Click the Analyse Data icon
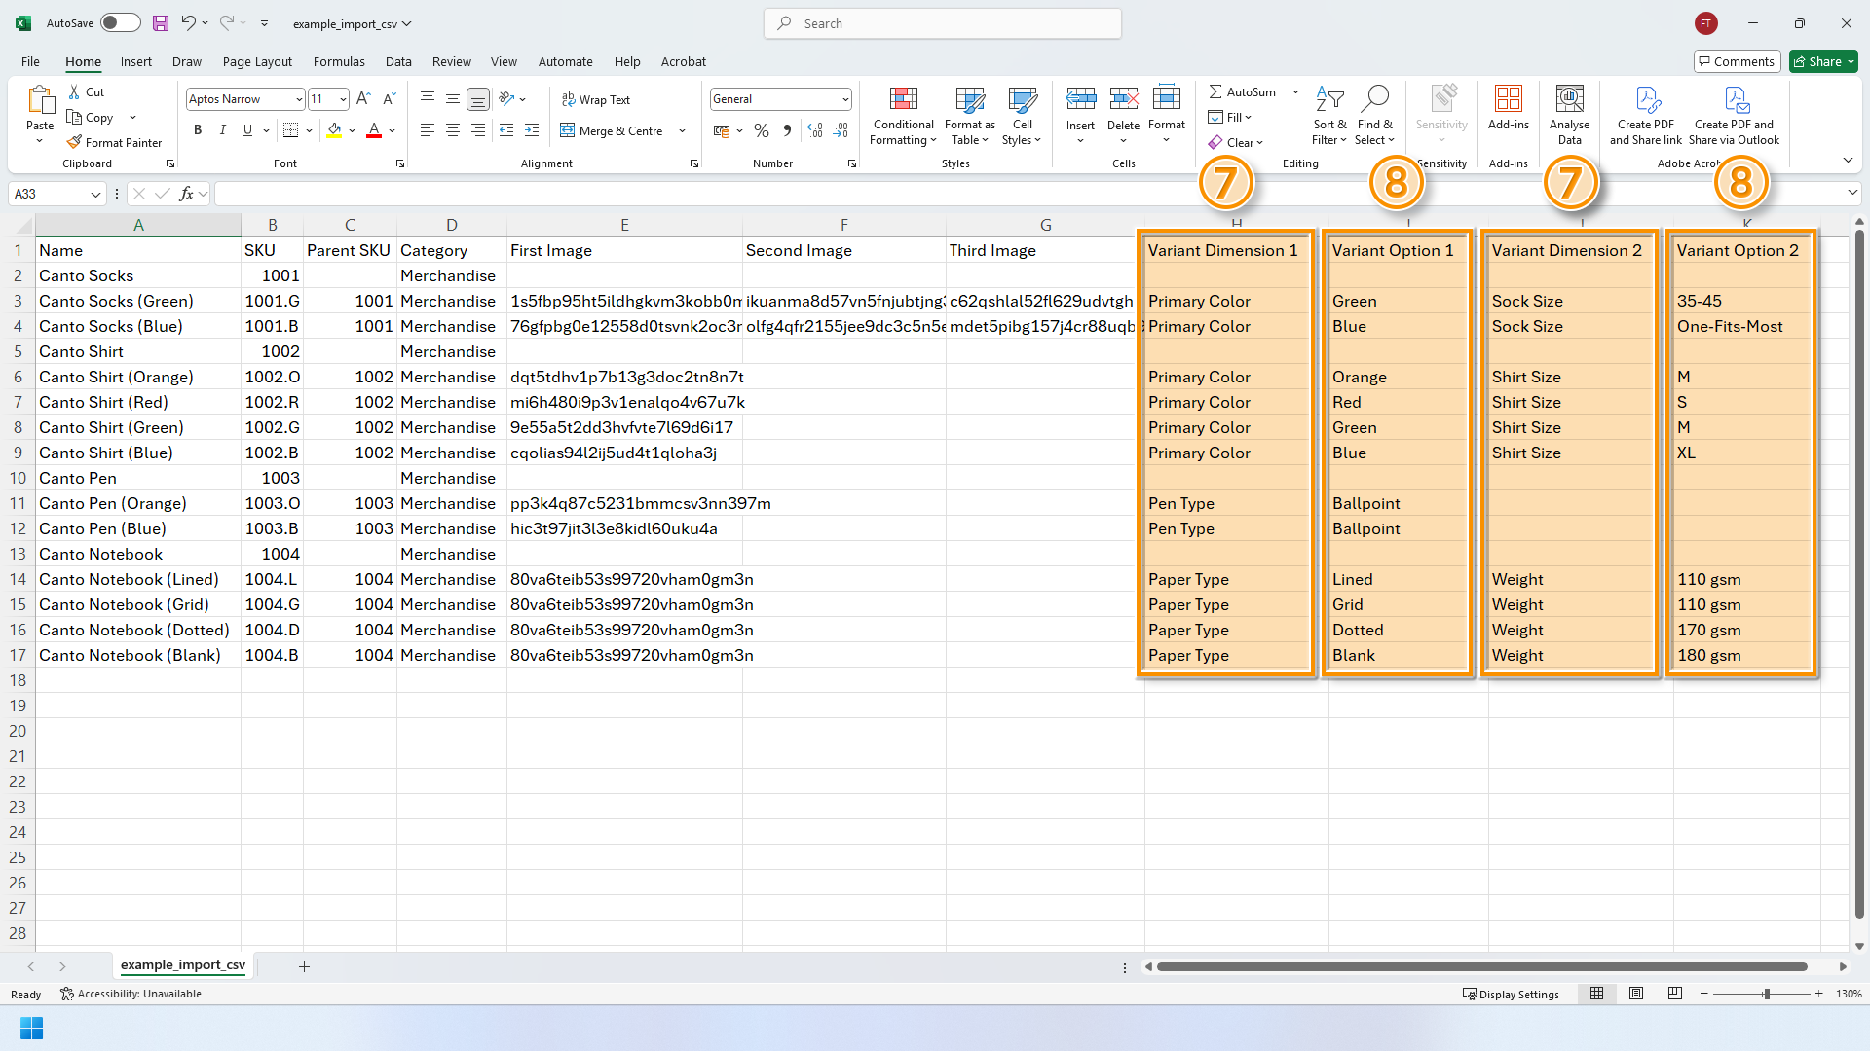Viewport: 1870px width, 1051px height. 1569,100
